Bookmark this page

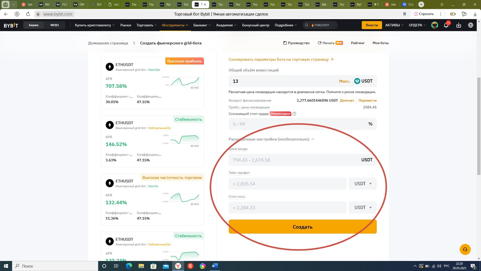coord(404,14)
